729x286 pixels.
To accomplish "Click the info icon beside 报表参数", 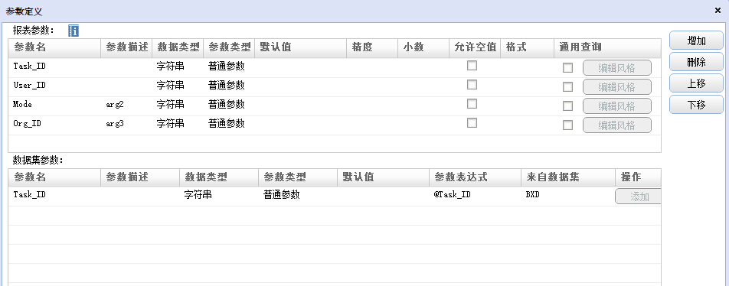I will 74,31.
